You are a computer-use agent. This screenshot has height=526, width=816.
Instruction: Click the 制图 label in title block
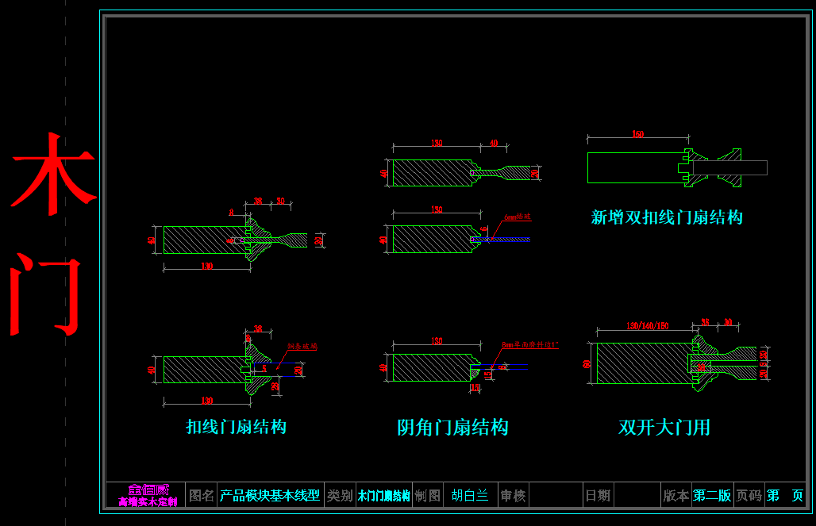[x=428, y=496]
